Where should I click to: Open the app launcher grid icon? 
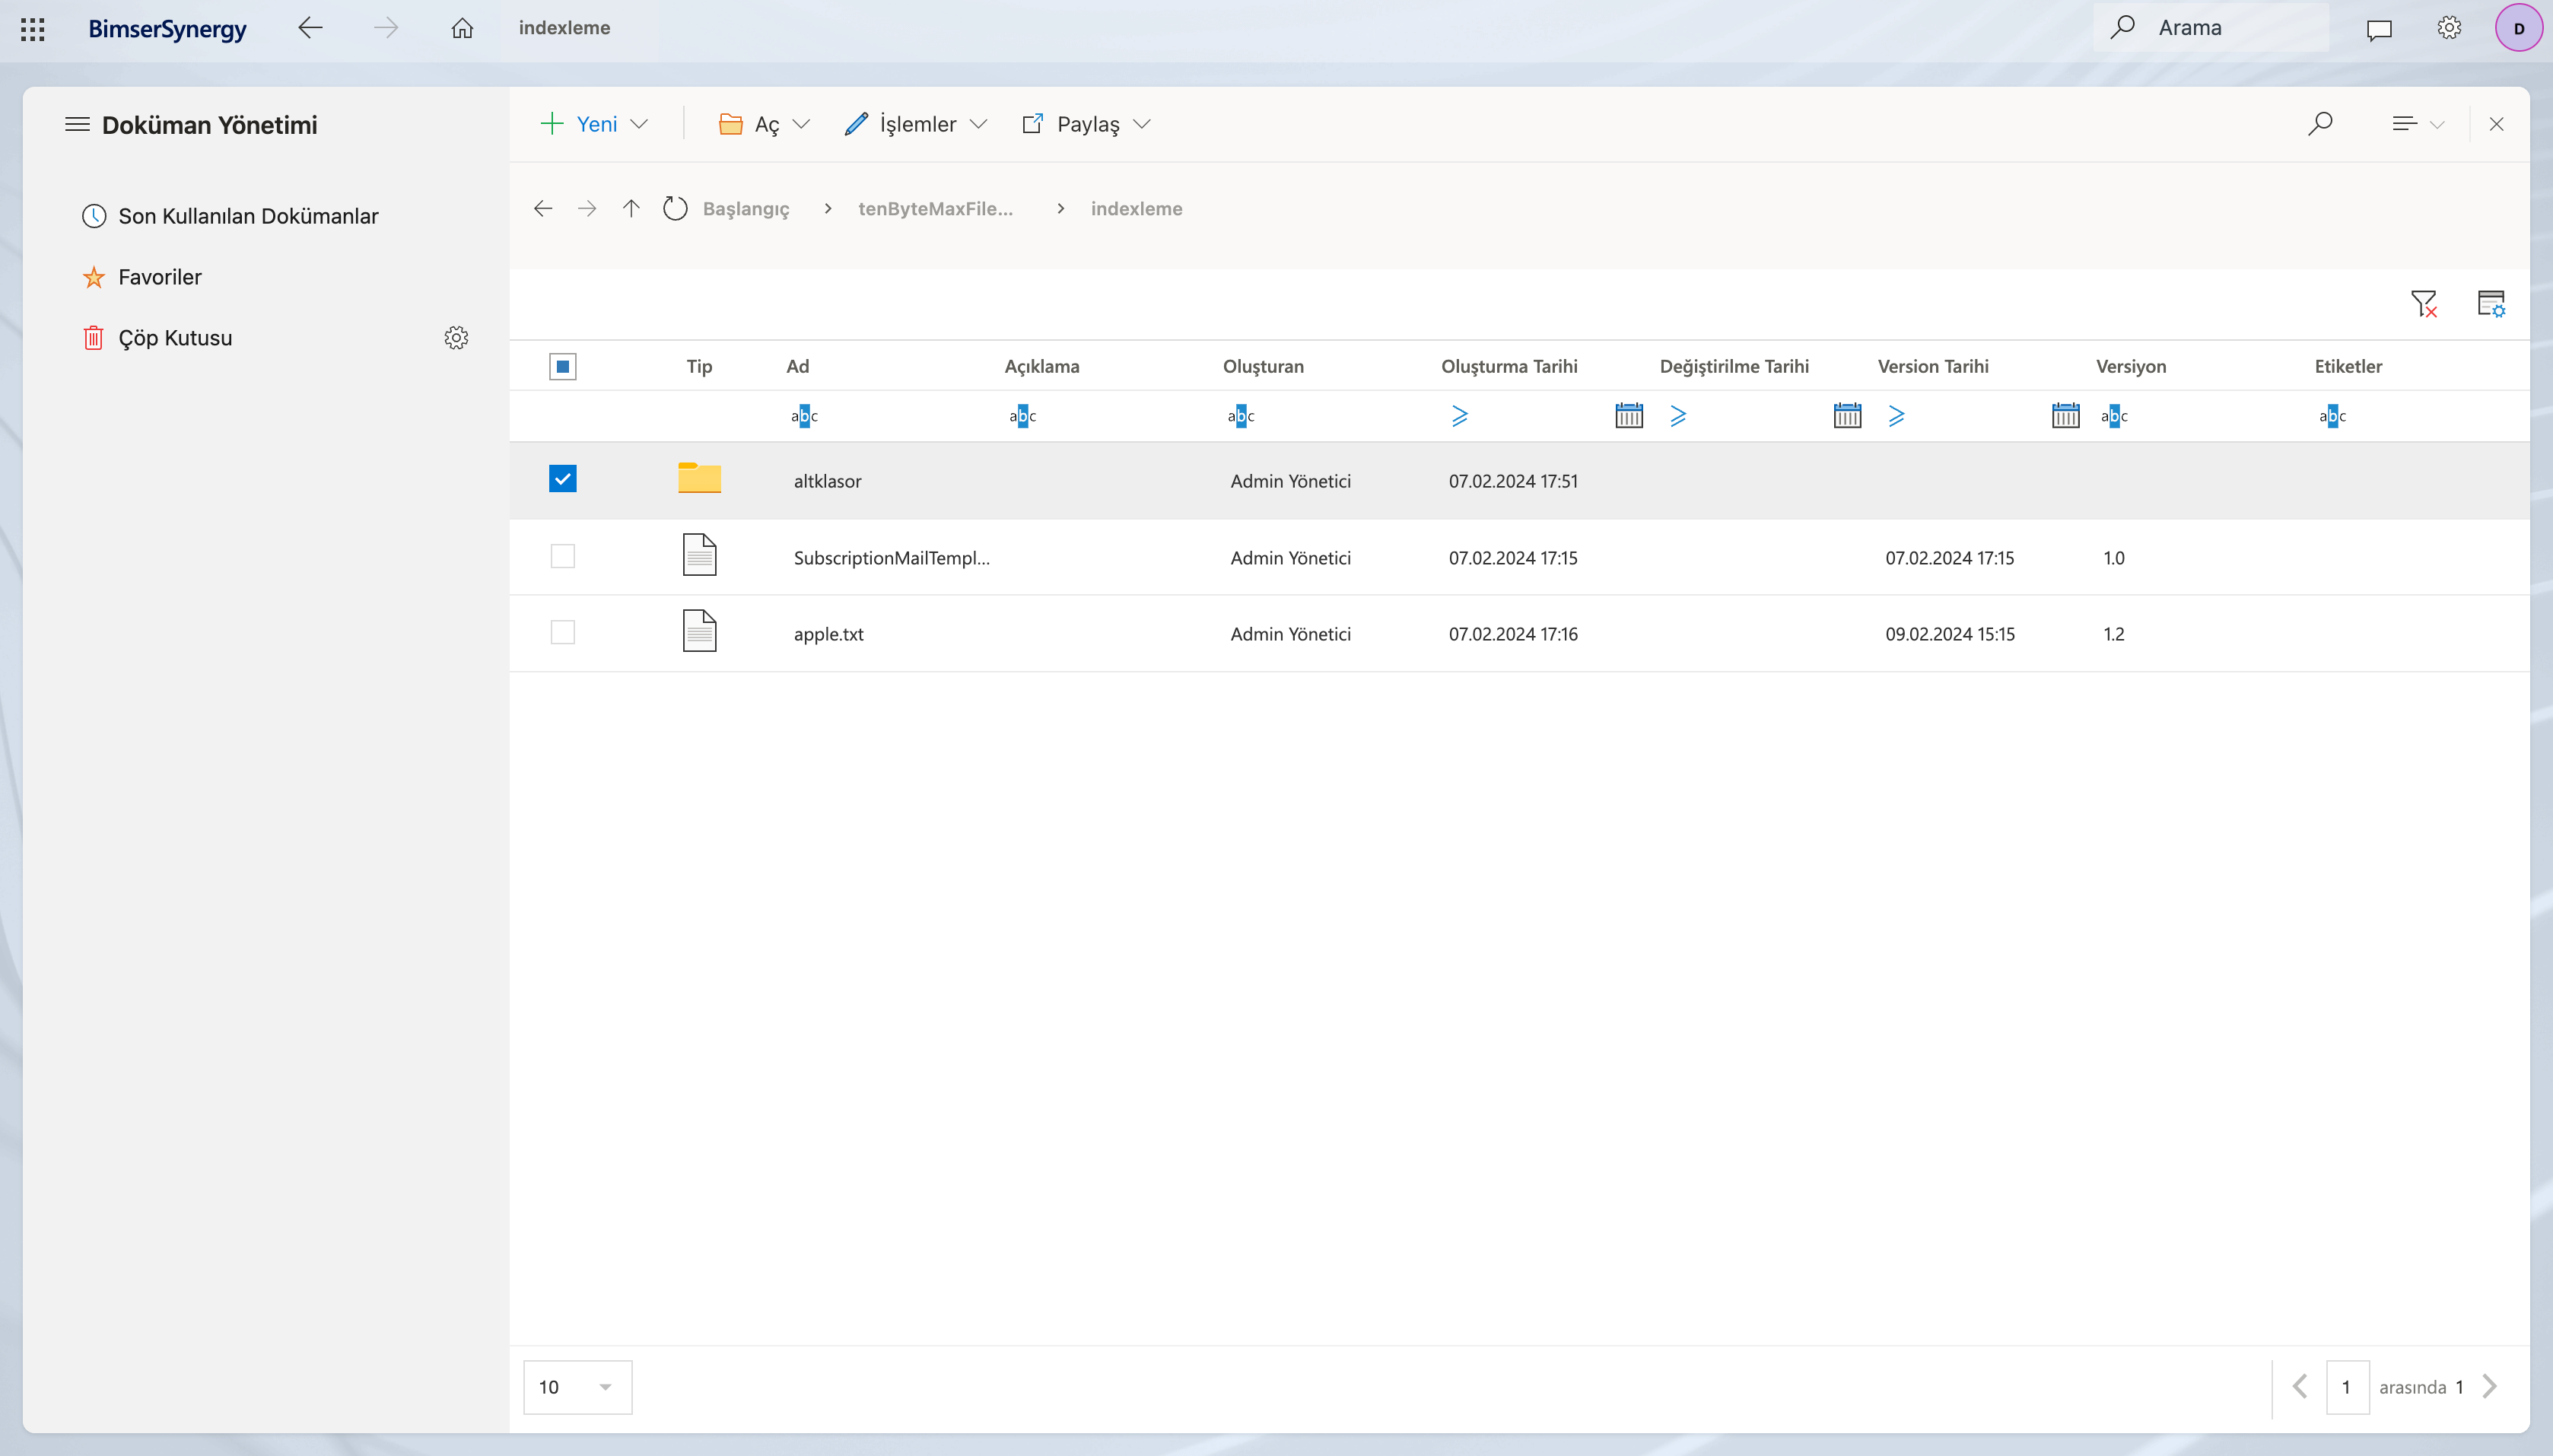click(33, 28)
